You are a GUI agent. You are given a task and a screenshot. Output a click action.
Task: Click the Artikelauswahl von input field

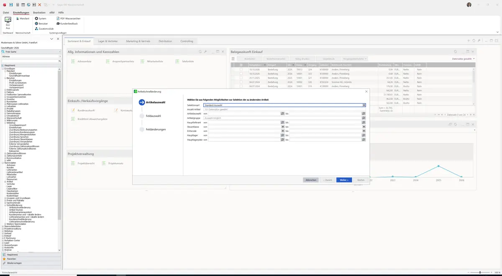(x=244, y=114)
